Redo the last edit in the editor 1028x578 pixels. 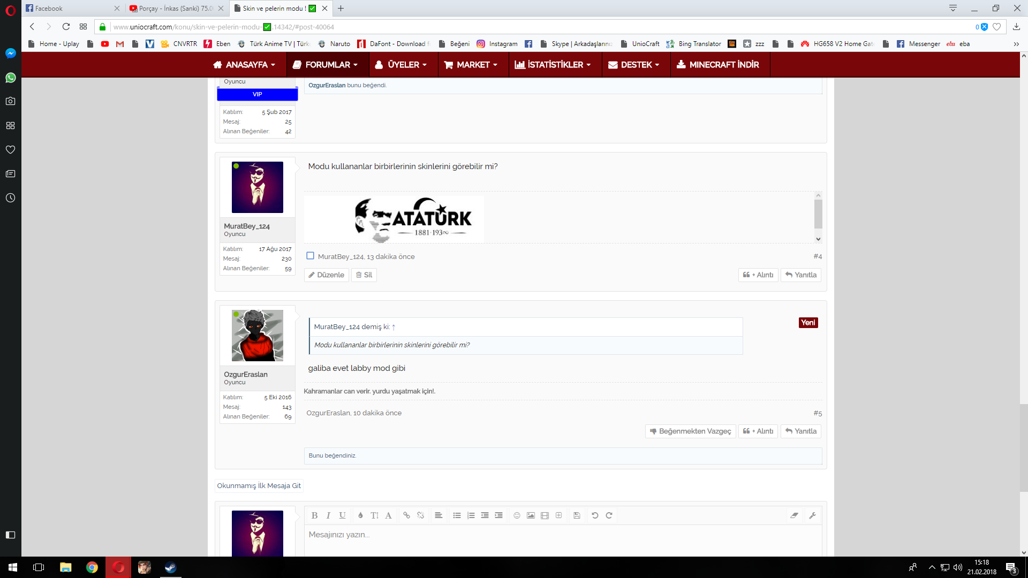coord(609,515)
